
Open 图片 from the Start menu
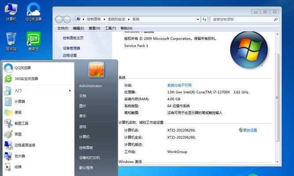coord(83,106)
